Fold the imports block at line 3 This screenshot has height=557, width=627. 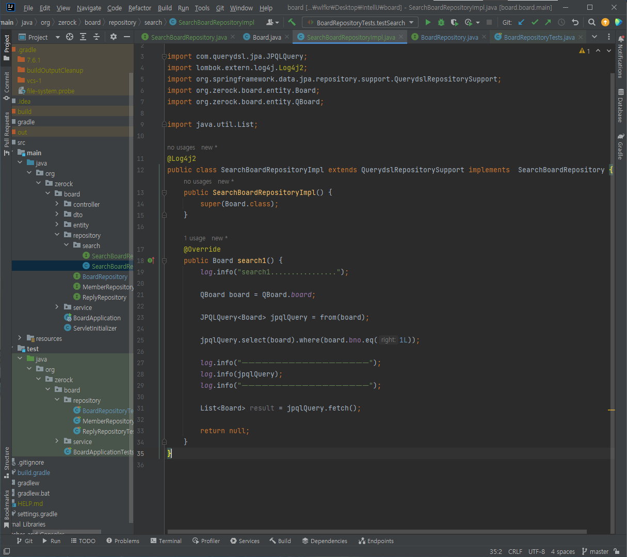pyautogui.click(x=164, y=56)
